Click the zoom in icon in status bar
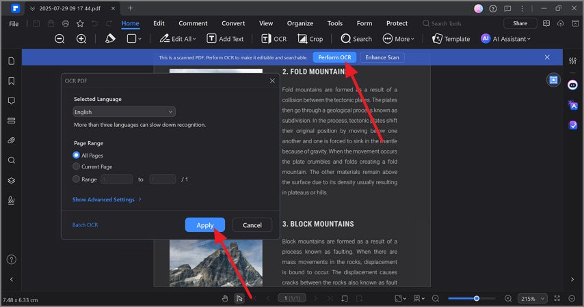This screenshot has height=307, width=584. tap(508, 298)
